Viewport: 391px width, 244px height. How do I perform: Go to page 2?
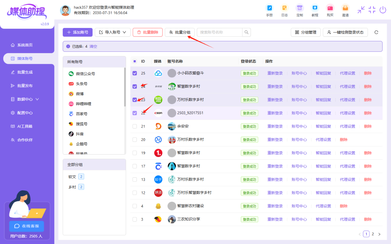(x=373, y=234)
